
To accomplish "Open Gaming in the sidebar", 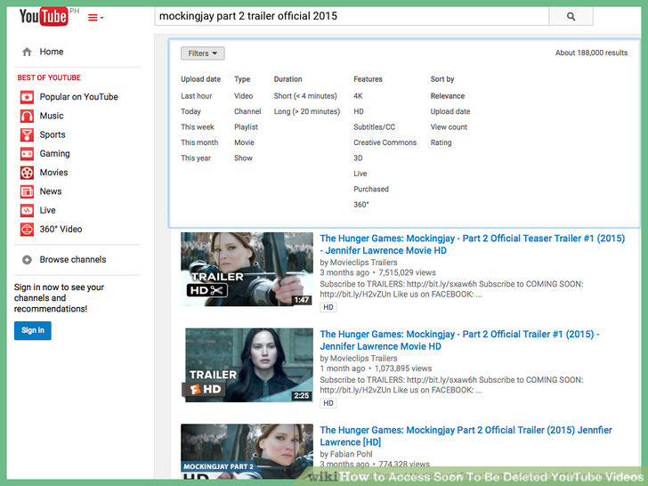I will [x=54, y=154].
